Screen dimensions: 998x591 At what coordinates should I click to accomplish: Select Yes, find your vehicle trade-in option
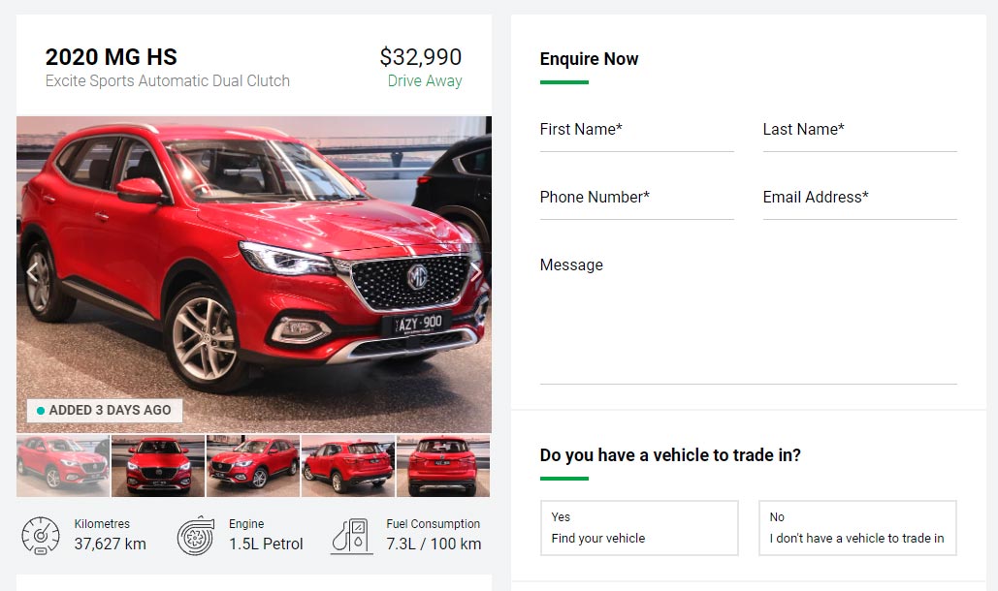pyautogui.click(x=639, y=528)
